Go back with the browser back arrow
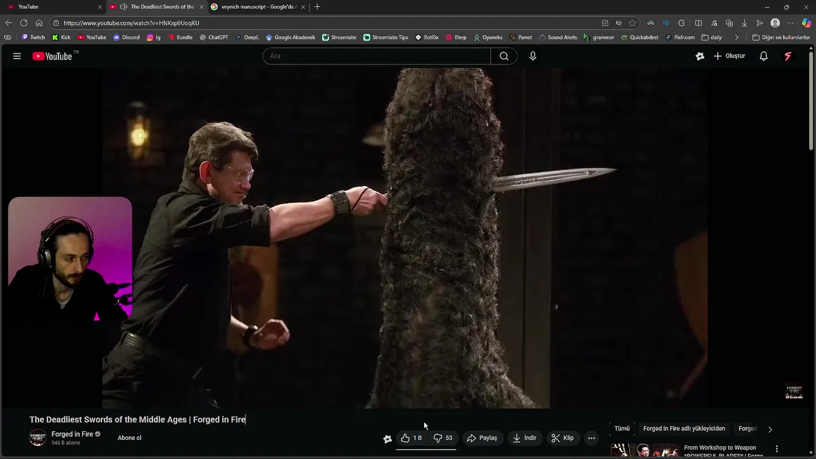This screenshot has height=459, width=816. click(x=8, y=23)
